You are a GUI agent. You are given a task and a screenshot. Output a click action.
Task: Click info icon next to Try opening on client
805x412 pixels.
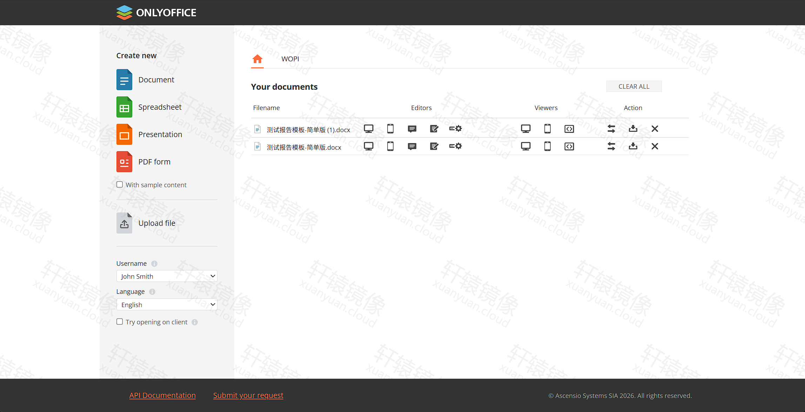[x=195, y=322]
